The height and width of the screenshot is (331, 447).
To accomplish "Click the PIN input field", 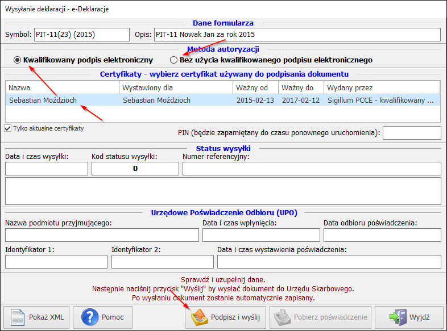I will (412, 133).
